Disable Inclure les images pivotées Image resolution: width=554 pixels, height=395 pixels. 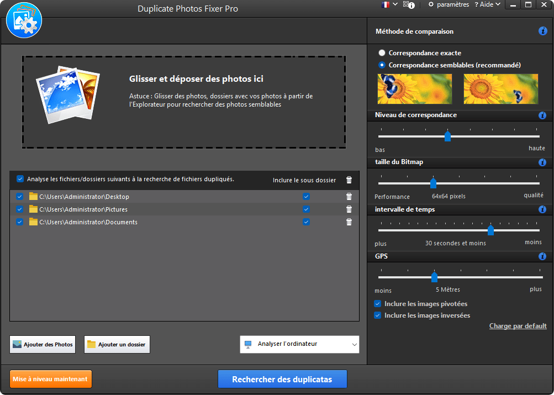tap(377, 303)
